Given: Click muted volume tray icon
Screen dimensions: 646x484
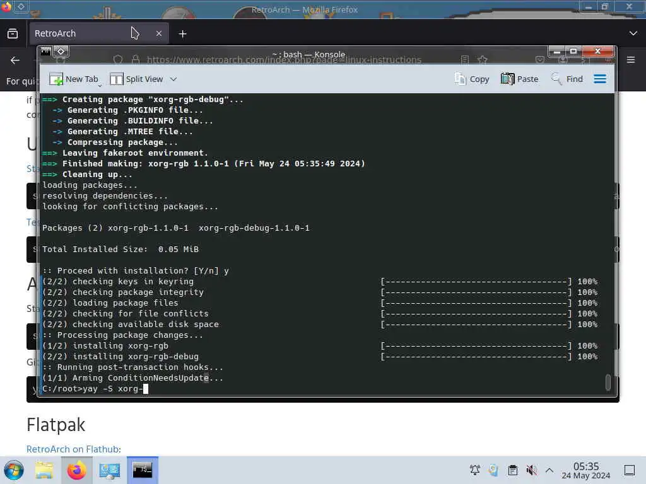Looking at the screenshot, I should 531,470.
